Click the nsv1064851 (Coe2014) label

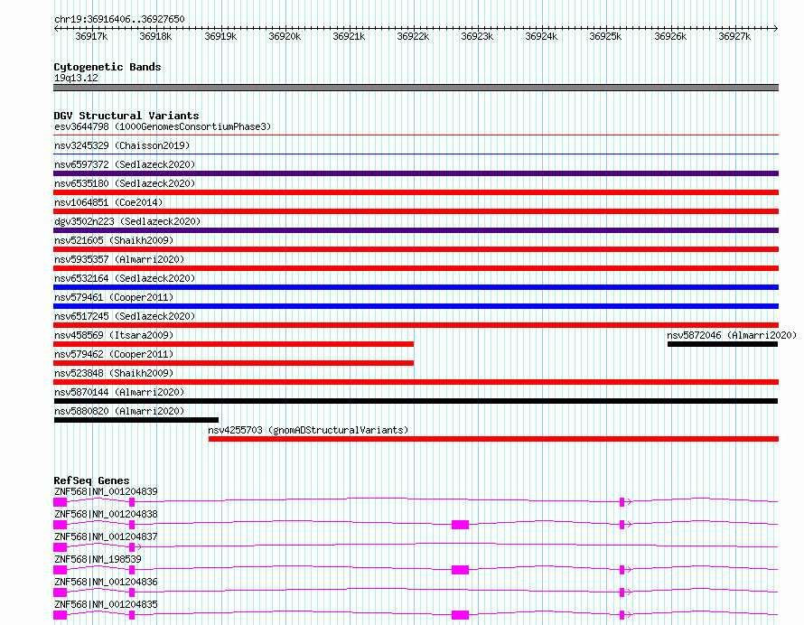[x=108, y=202]
